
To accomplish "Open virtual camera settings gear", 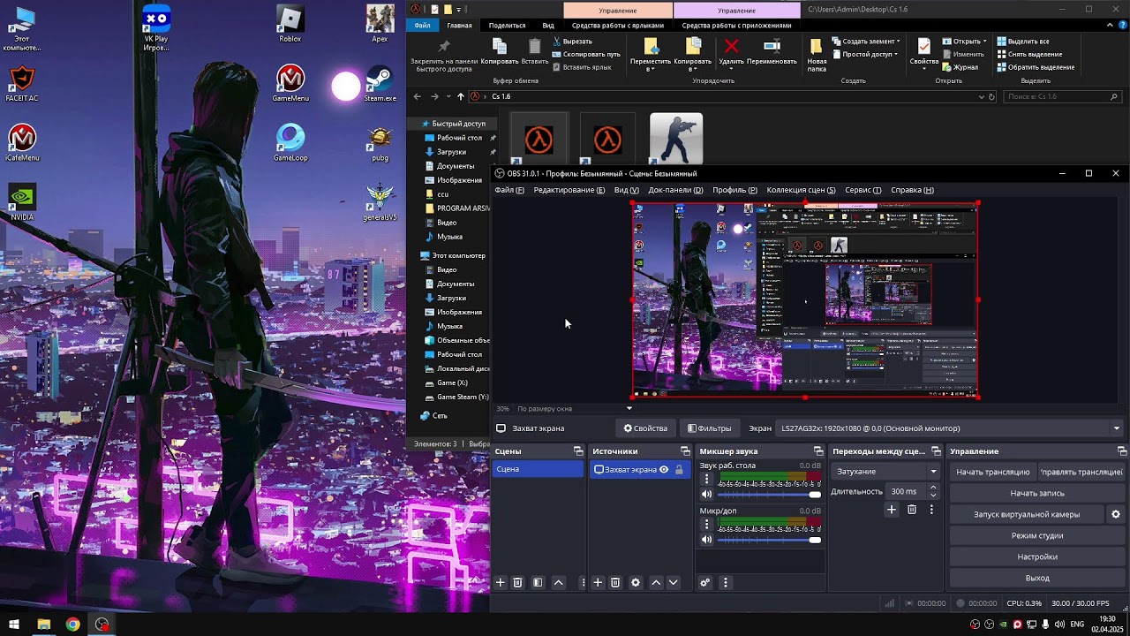I will point(1116,514).
